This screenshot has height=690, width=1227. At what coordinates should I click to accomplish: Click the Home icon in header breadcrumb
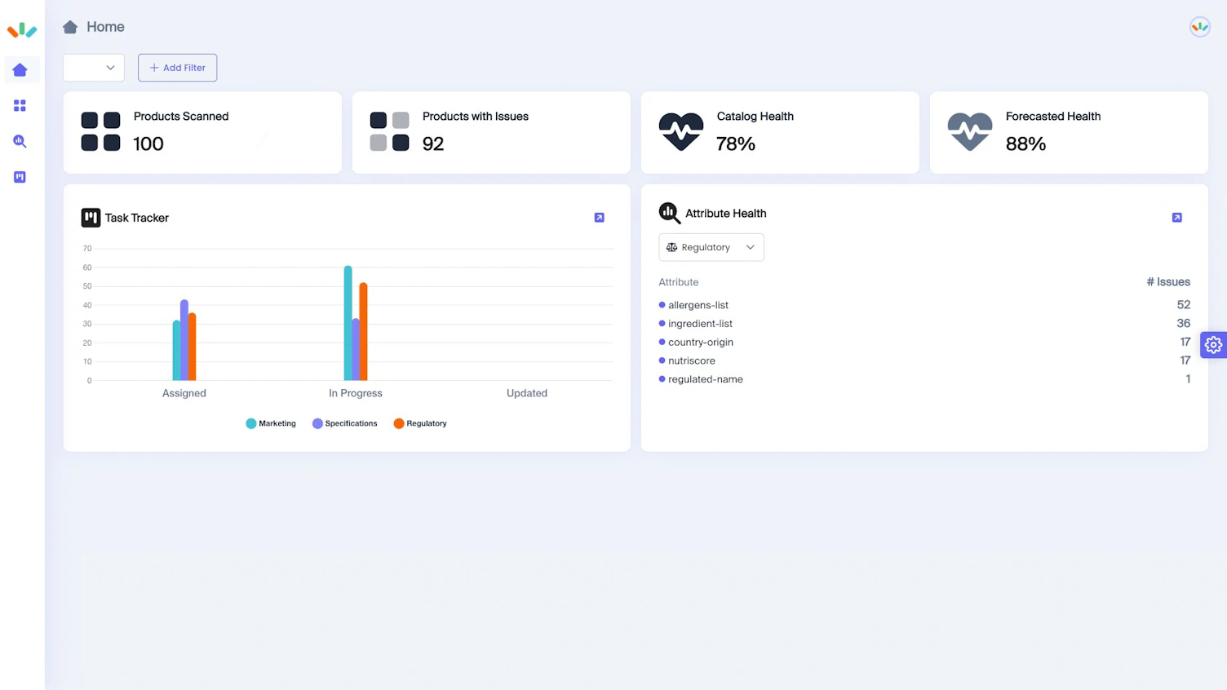point(70,27)
